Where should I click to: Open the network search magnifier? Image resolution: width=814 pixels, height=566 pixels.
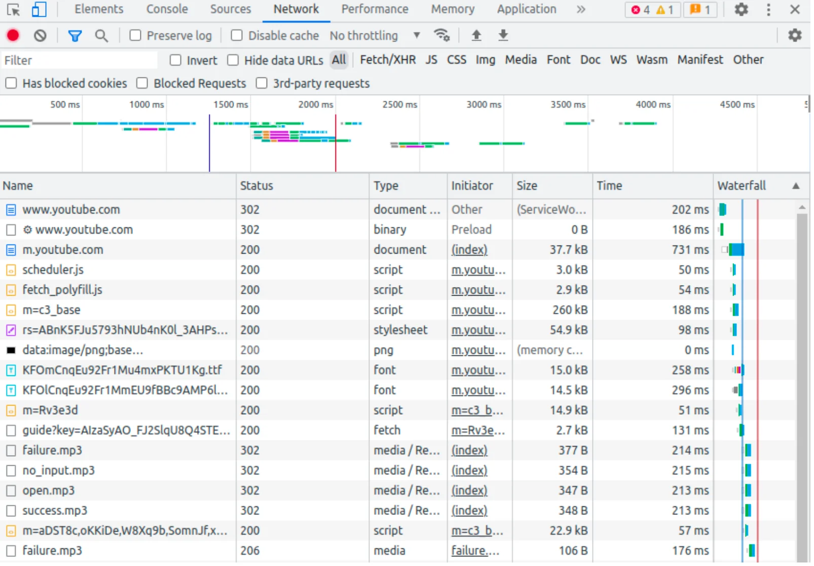101,35
